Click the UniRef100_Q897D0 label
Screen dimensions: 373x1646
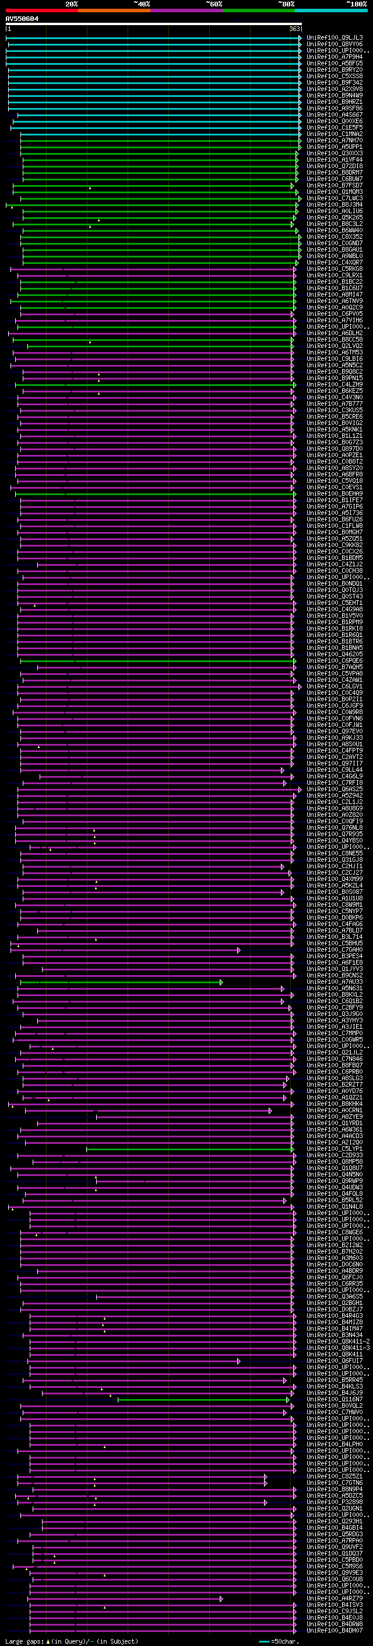pos(334,448)
